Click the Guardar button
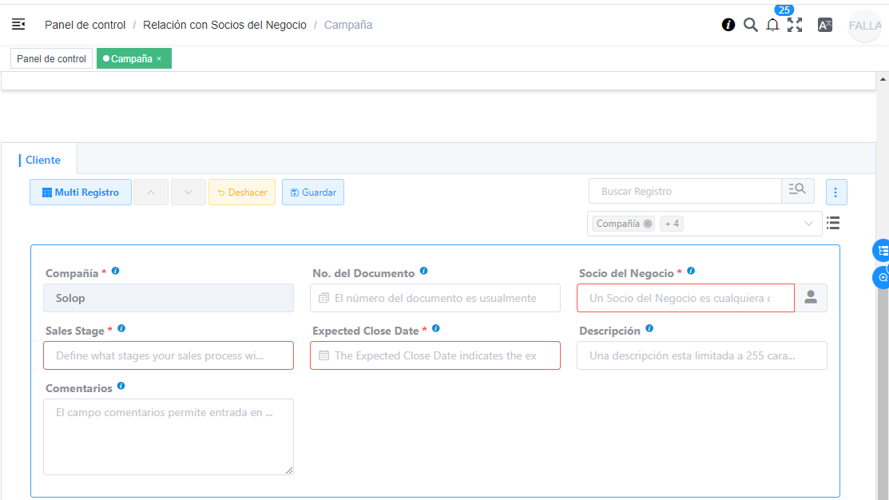The width and height of the screenshot is (889, 500). coord(313,192)
